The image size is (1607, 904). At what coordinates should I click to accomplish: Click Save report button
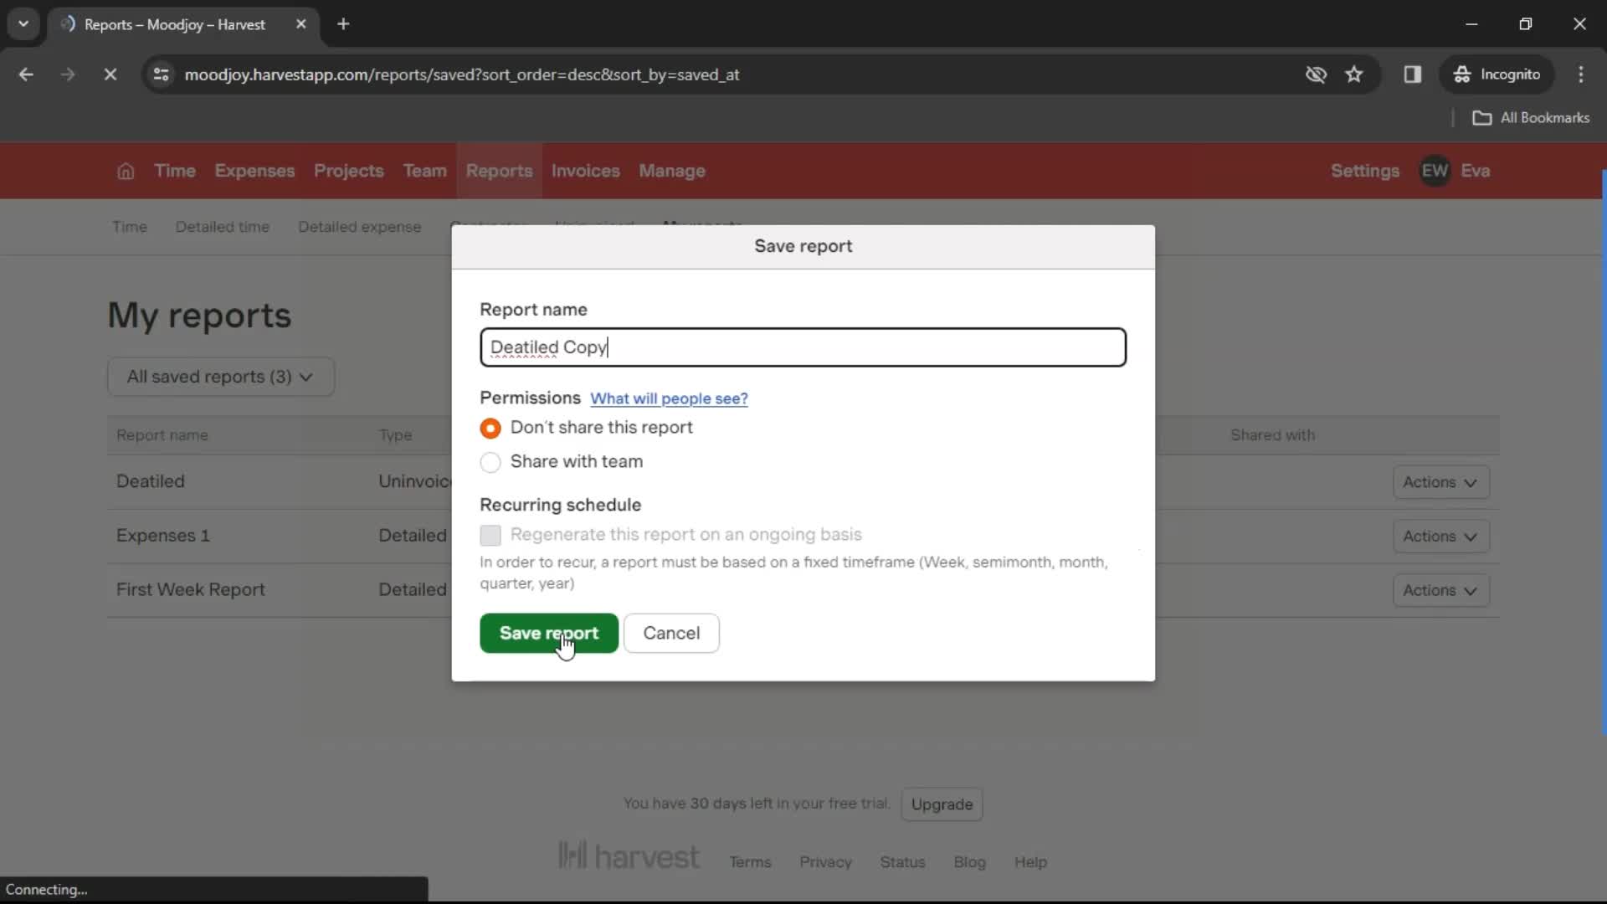coord(550,633)
